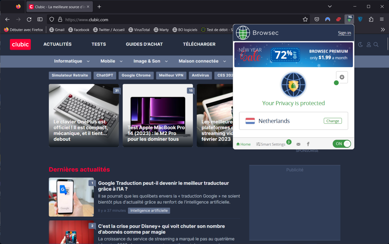Open Google Traduction article headline
This screenshot has width=389, height=244.
(x=163, y=186)
